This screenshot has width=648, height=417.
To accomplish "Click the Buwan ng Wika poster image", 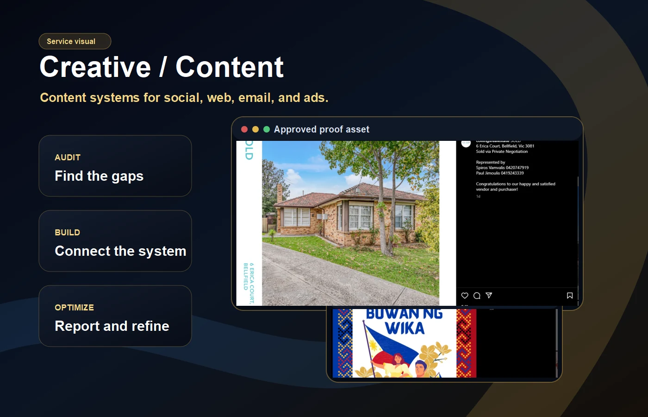I will pos(405,343).
